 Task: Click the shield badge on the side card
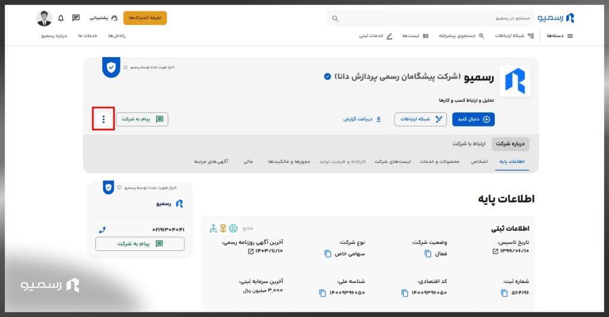[108, 188]
